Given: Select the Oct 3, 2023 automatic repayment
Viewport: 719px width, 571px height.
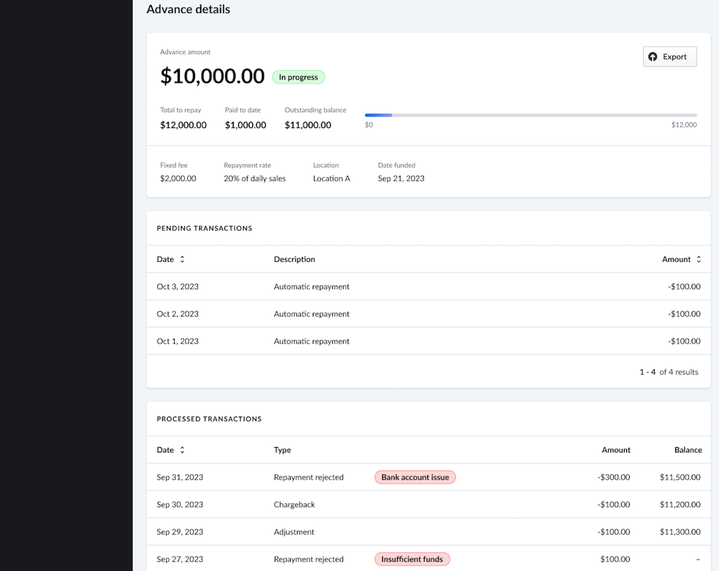Looking at the screenshot, I should point(311,287).
